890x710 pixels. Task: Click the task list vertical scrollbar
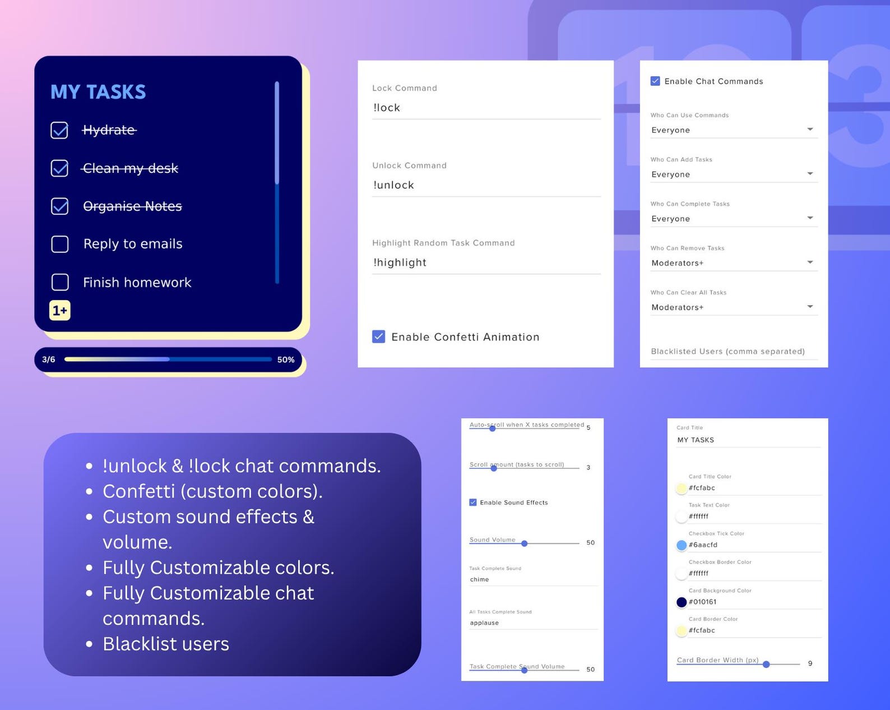277,182
